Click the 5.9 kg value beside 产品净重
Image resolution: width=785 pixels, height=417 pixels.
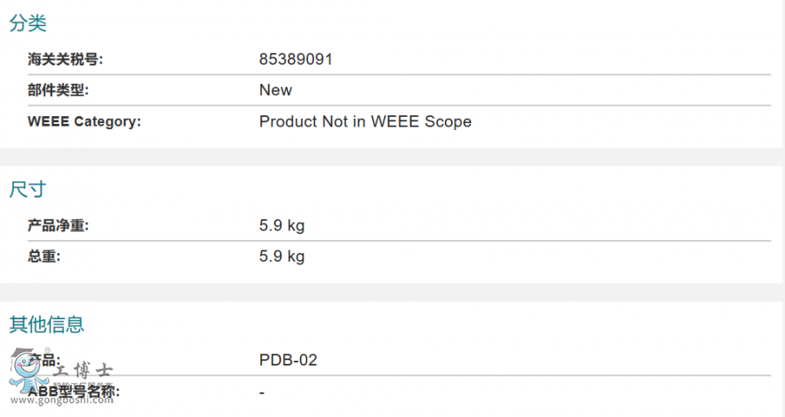pyautogui.click(x=282, y=226)
